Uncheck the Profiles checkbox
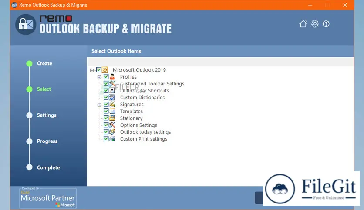This screenshot has width=364, height=210. click(106, 76)
